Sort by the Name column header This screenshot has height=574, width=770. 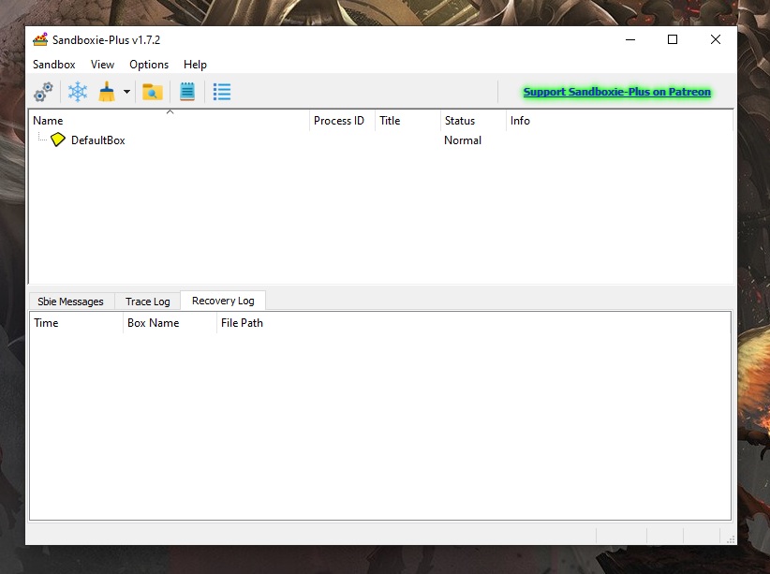170,121
